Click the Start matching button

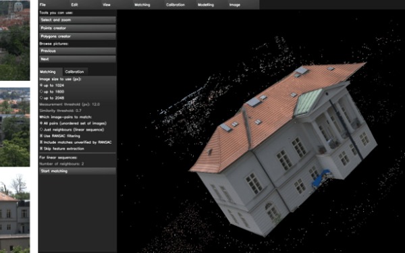[x=78, y=171]
